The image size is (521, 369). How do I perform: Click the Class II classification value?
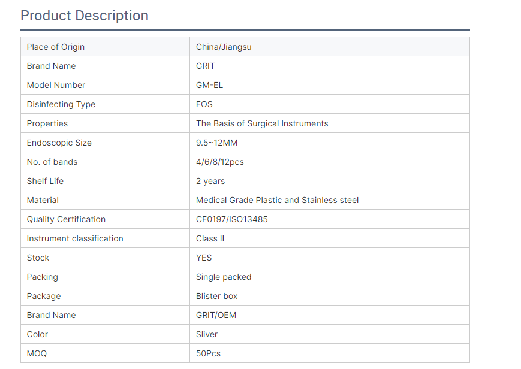210,238
